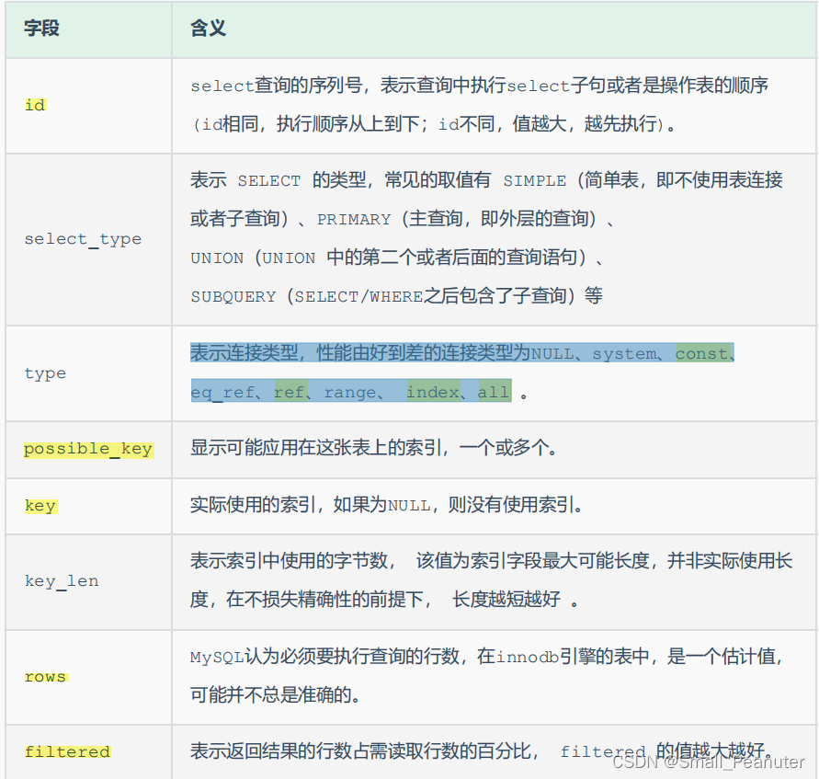Click the green-highlighted 'index' value
819x779 pixels.
[433, 393]
